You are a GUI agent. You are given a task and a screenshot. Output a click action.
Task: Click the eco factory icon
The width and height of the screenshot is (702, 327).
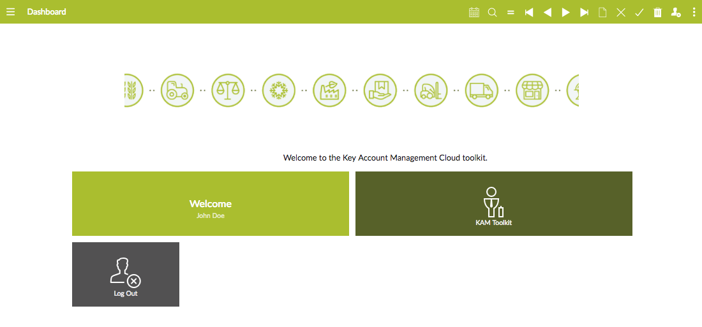click(329, 91)
